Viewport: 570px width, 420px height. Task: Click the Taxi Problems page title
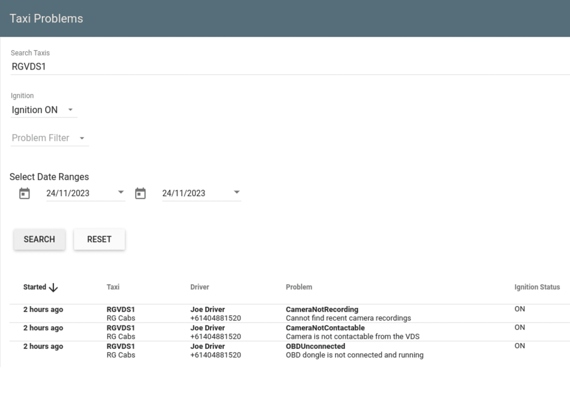46,18
